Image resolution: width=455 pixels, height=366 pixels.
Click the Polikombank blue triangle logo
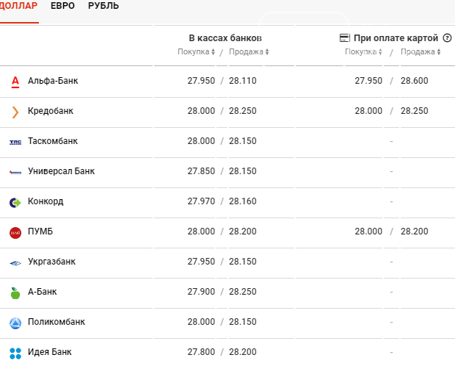[15, 323]
